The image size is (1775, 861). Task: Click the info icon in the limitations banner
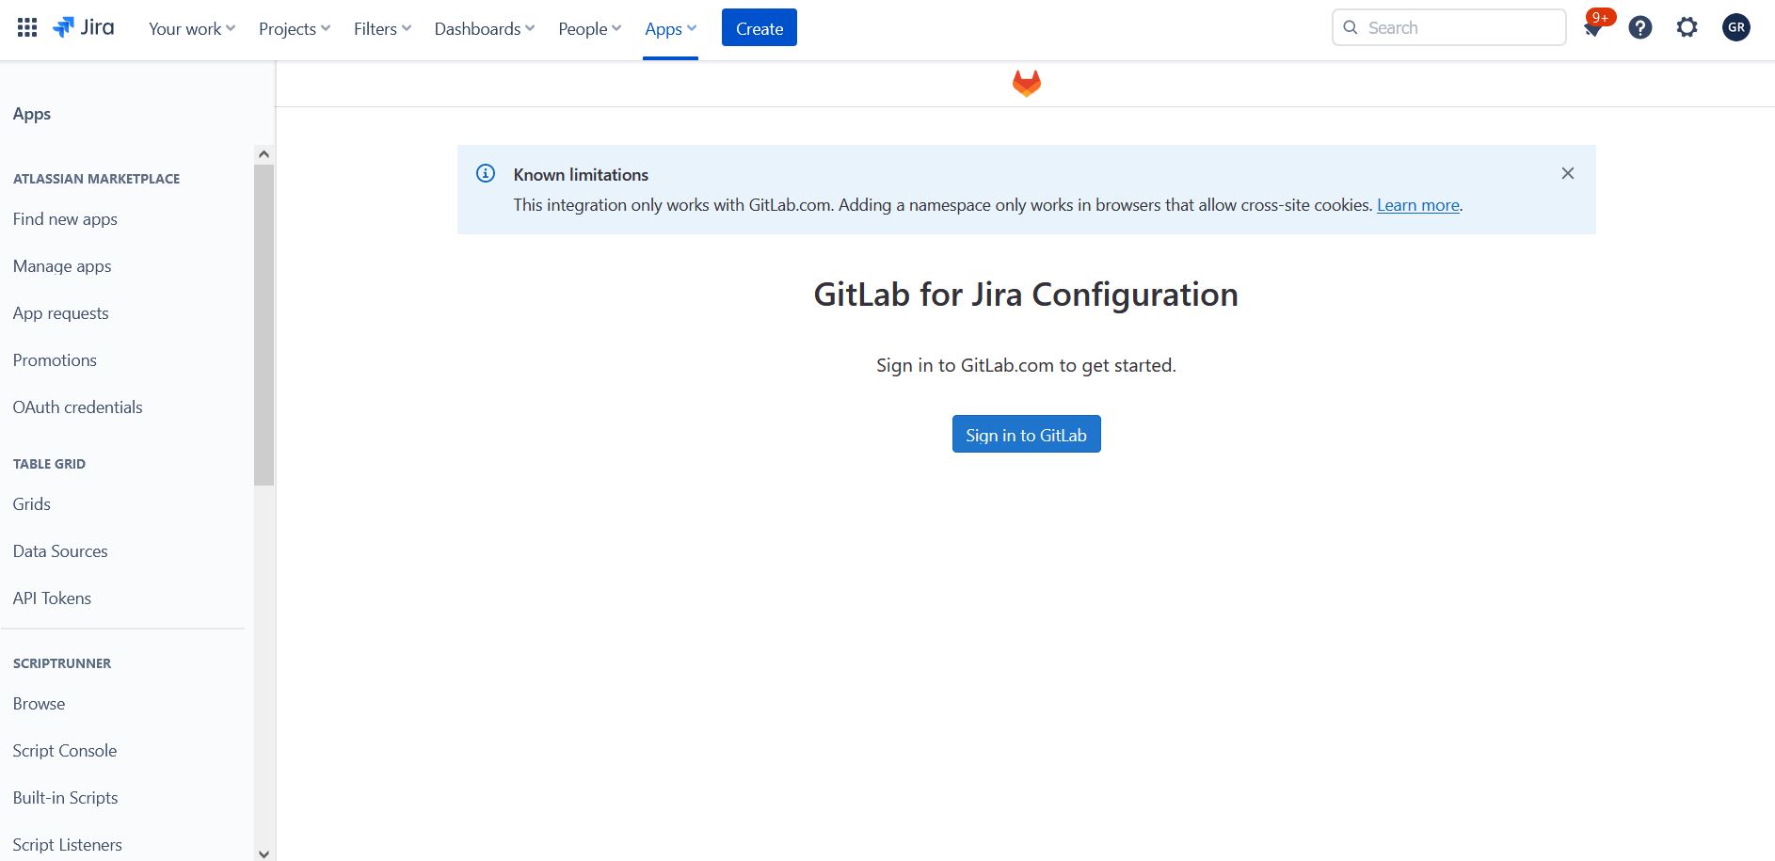pyautogui.click(x=486, y=173)
